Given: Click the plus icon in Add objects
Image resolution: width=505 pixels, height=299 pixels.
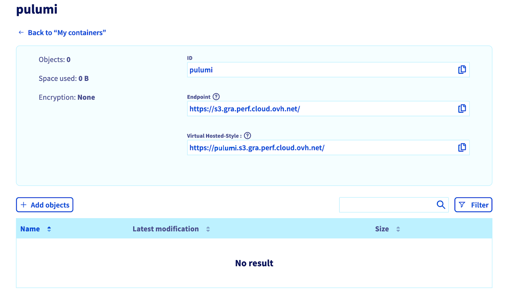Looking at the screenshot, I should 23,205.
